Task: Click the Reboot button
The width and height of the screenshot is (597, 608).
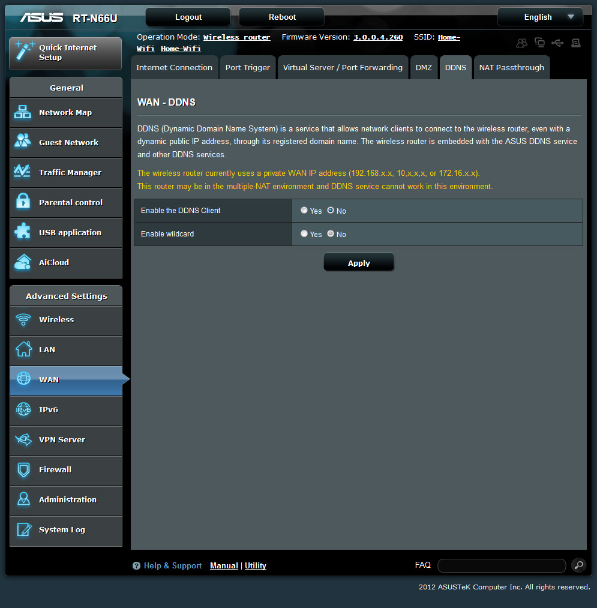Action: coord(282,17)
